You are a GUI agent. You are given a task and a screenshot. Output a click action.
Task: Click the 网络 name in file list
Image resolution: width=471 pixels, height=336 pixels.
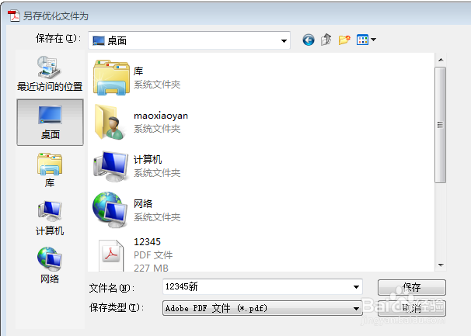143,204
